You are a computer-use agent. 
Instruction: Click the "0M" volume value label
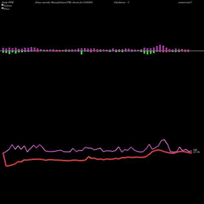pyautogui.click(x=195, y=150)
